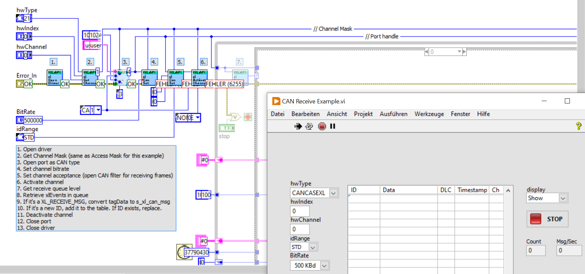
Task: Click the table scrollbar up arrow
Action: [508, 190]
